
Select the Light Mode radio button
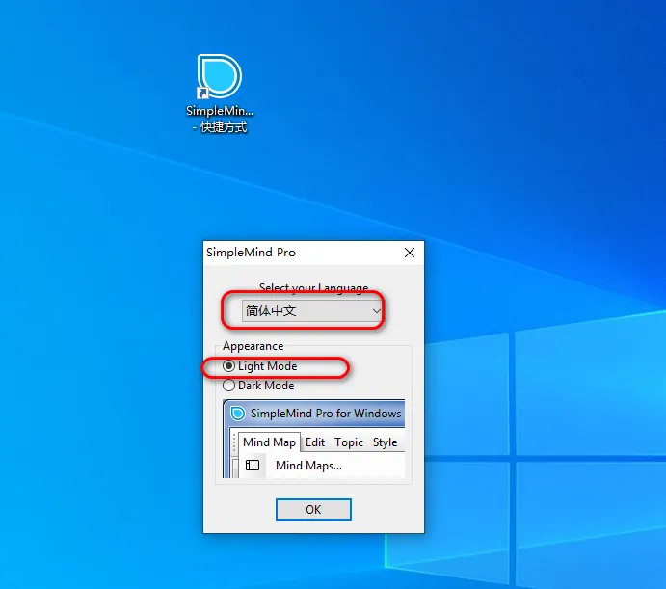(228, 366)
